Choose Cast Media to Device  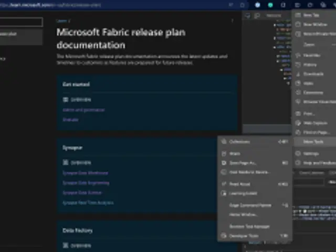[255, 172]
